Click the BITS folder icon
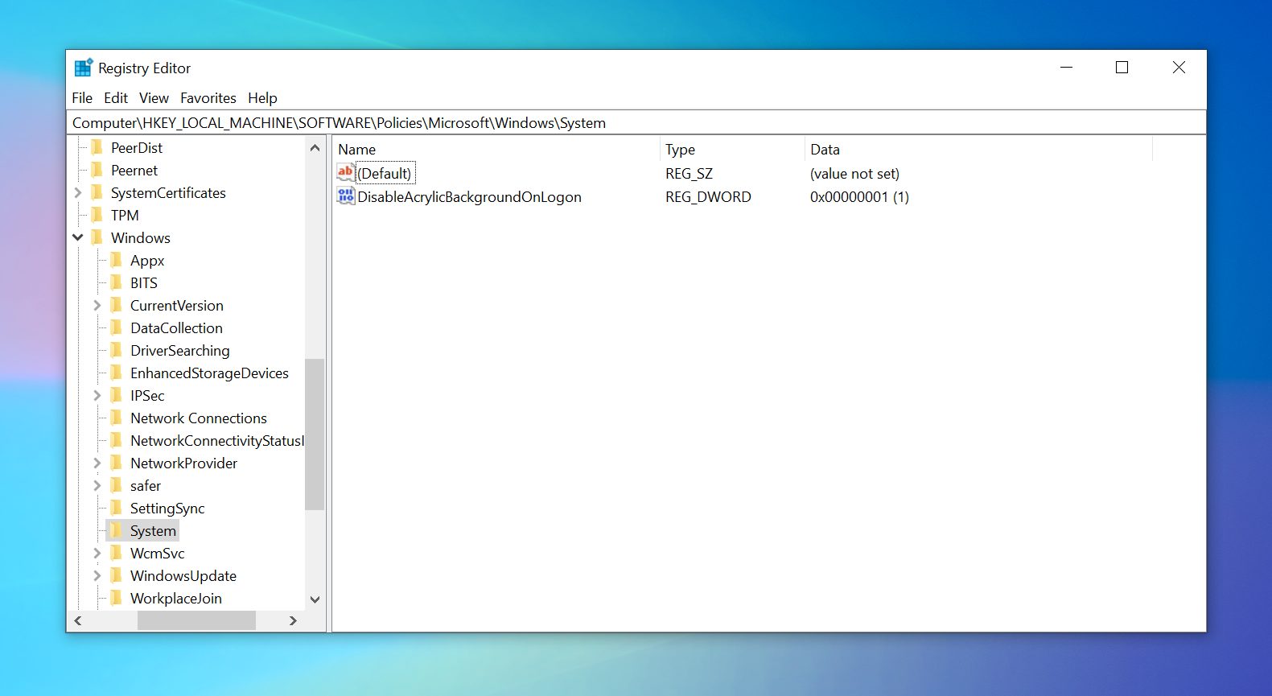The image size is (1272, 696). pos(117,282)
